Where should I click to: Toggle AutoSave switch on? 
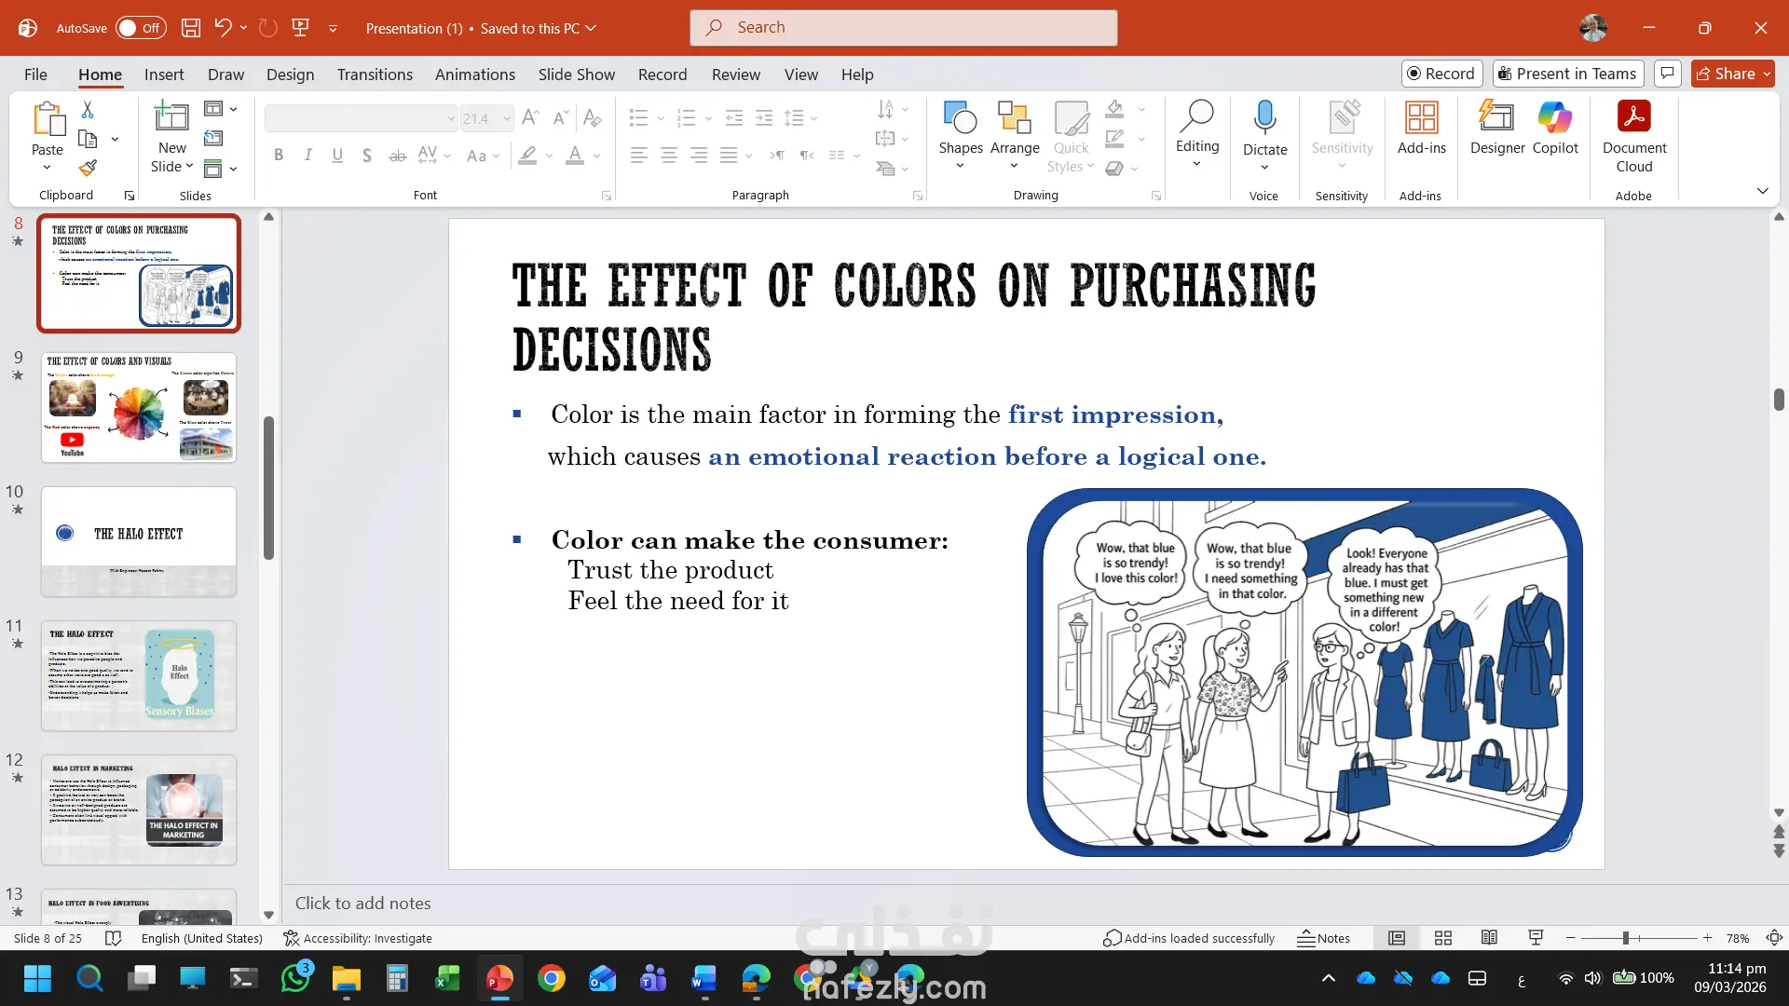(x=141, y=28)
